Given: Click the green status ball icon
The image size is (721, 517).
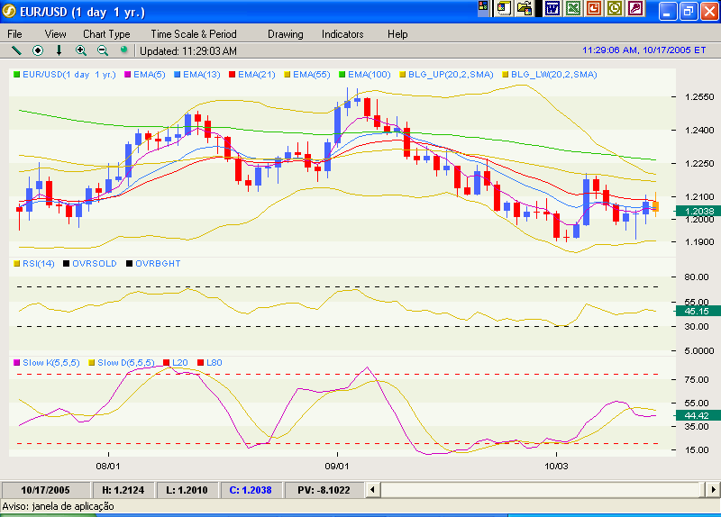Looking at the screenshot, I should [123, 50].
